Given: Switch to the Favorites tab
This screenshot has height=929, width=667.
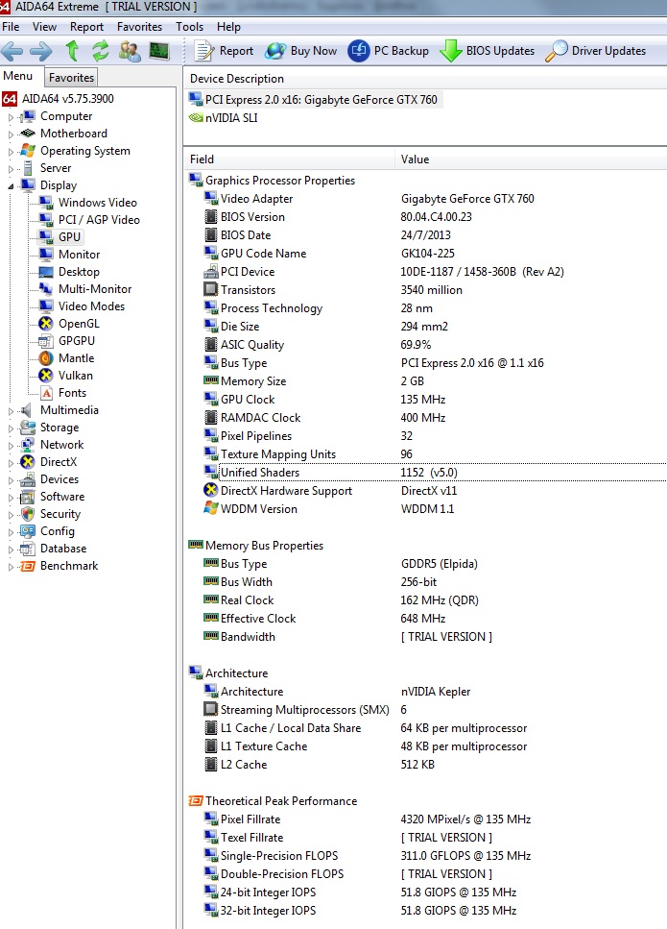Looking at the screenshot, I should 72,78.
